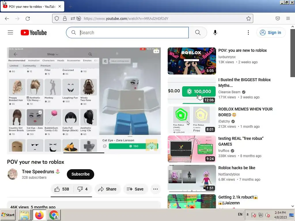The image size is (295, 221).
Task: Open File Explorer from taskbar
Action: 25,215
